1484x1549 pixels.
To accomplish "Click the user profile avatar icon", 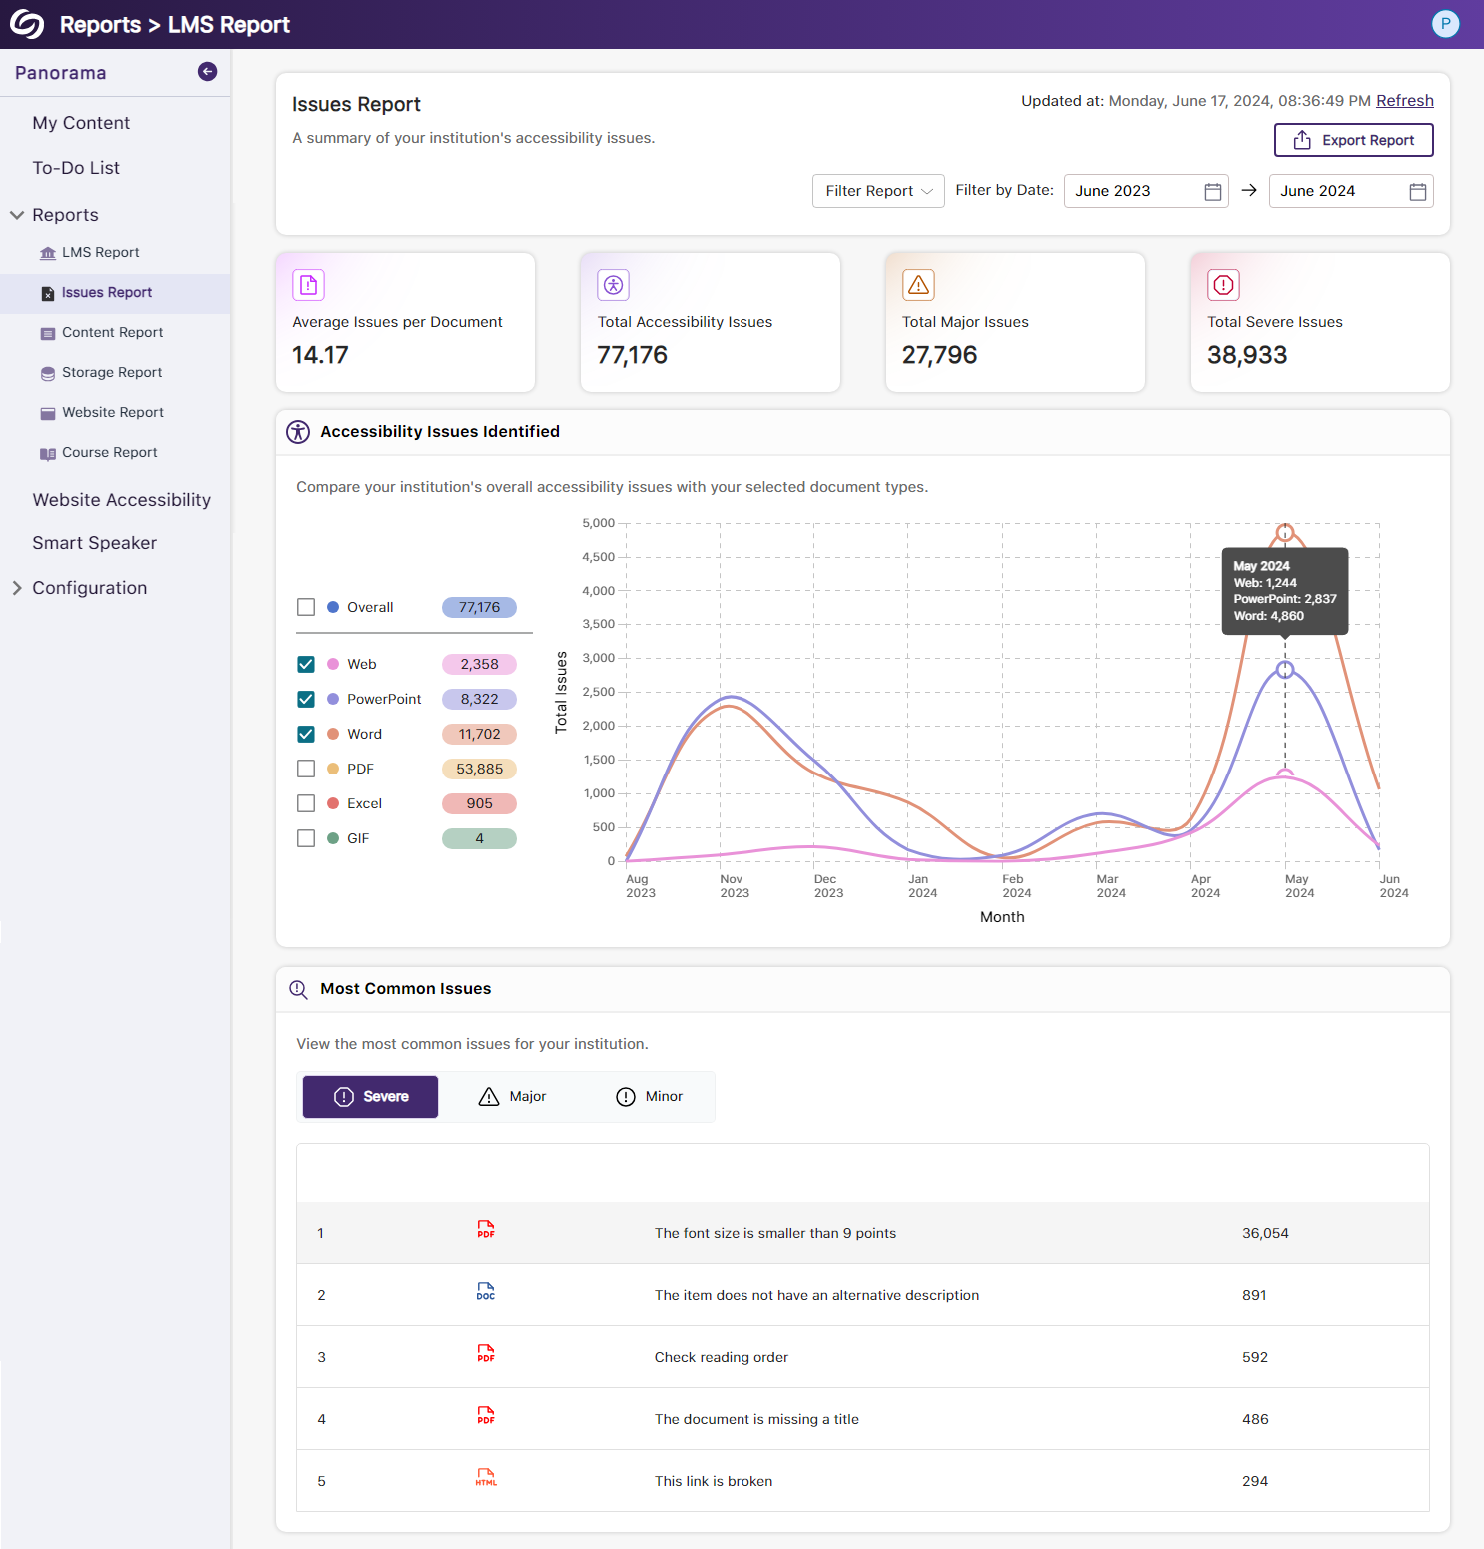I will 1445,24.
